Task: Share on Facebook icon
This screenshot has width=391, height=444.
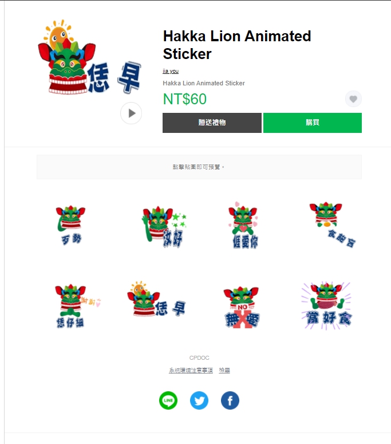Action: click(230, 400)
